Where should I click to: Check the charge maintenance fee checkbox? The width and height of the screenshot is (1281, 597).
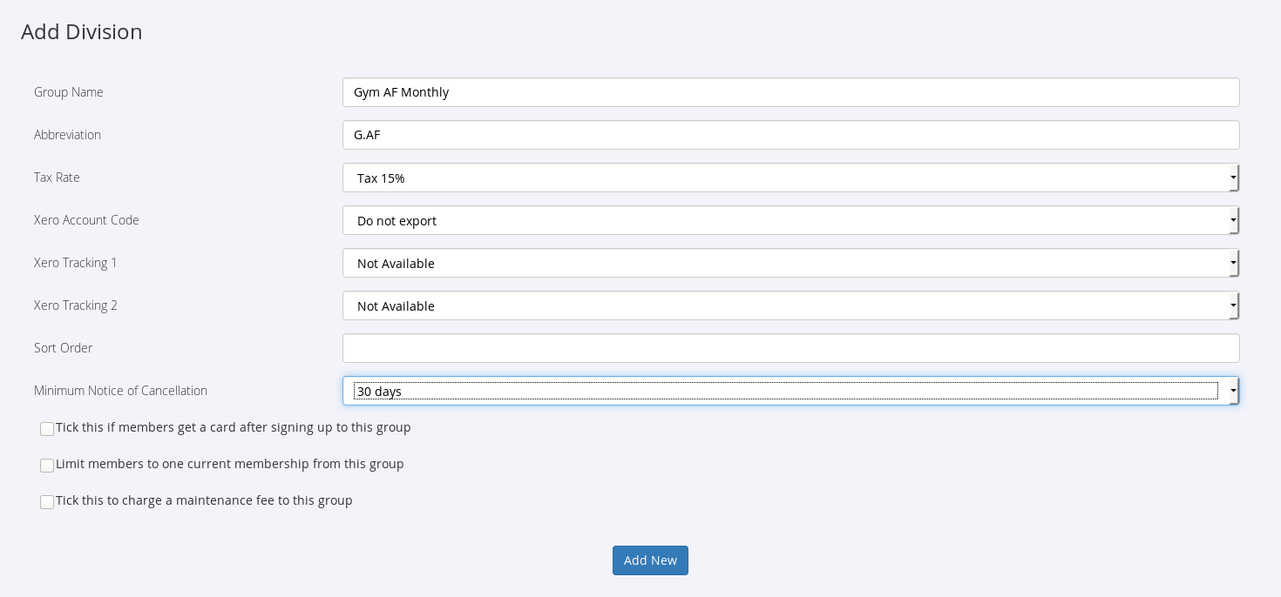click(x=47, y=502)
